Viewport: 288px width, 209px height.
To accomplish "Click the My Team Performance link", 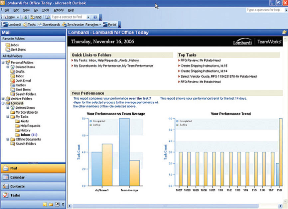I will (x=137, y=66).
